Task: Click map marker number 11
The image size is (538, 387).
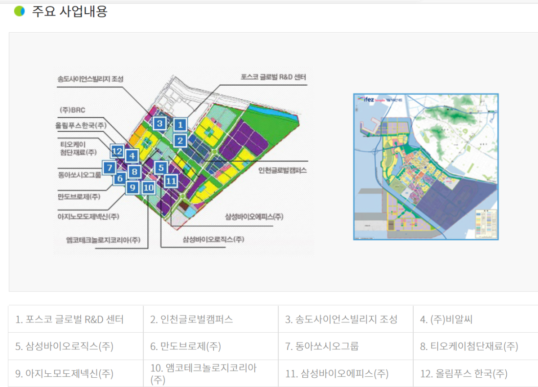Action: (x=171, y=181)
